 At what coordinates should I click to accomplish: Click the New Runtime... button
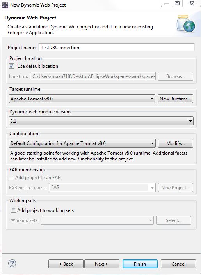tap(175, 99)
